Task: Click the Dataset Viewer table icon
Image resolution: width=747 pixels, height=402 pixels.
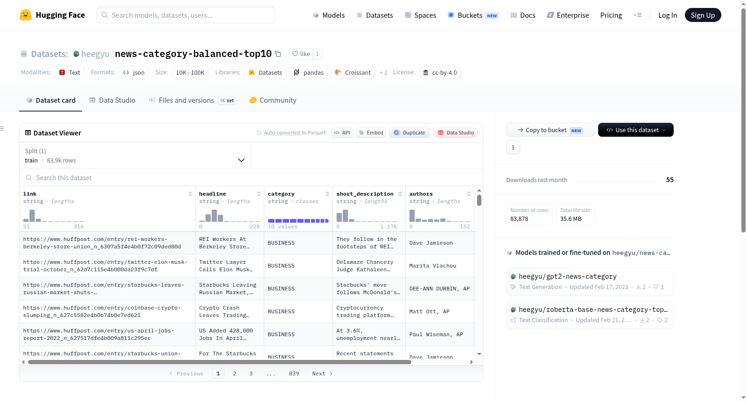Action: [x=28, y=133]
